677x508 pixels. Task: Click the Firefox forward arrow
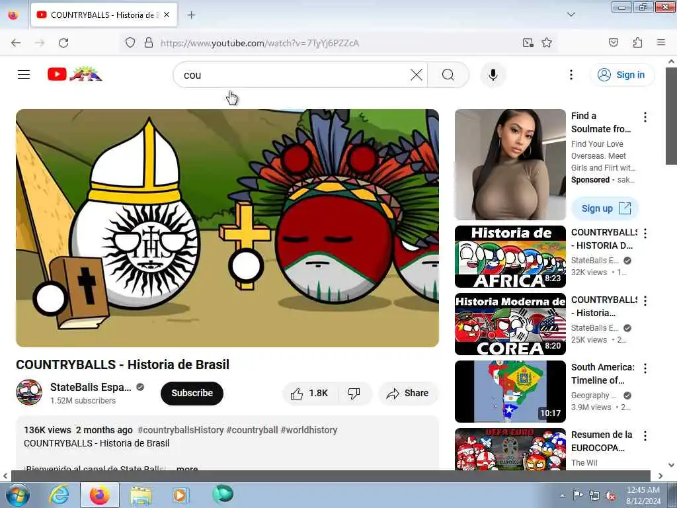[40, 43]
